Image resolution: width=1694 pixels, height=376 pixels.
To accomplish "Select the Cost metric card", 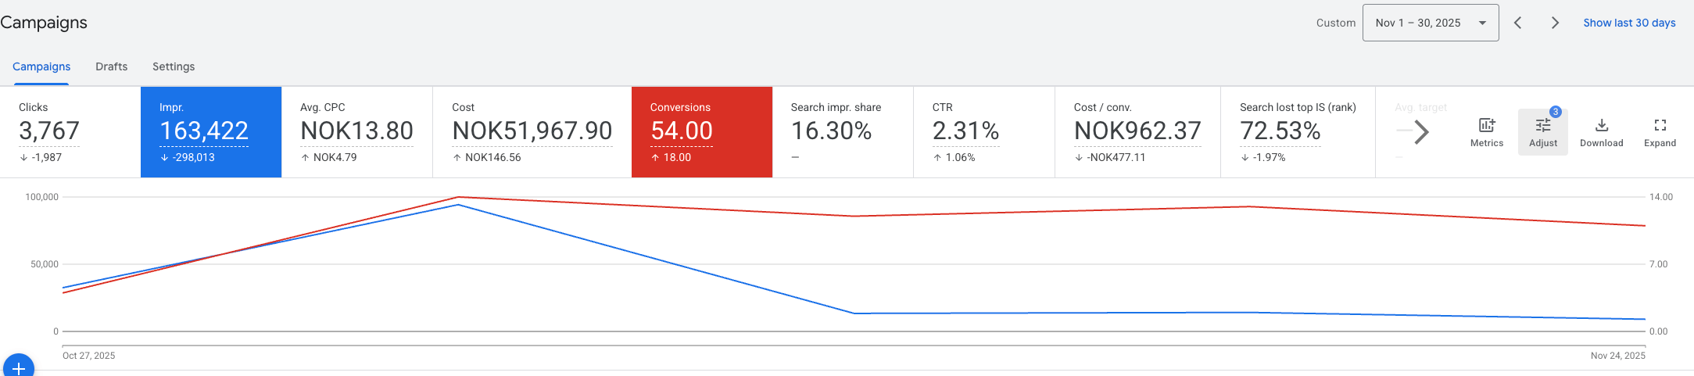I will [x=532, y=132].
